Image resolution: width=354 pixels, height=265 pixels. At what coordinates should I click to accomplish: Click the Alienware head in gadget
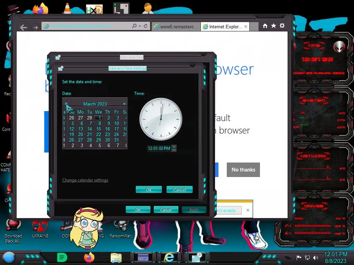tap(339, 47)
